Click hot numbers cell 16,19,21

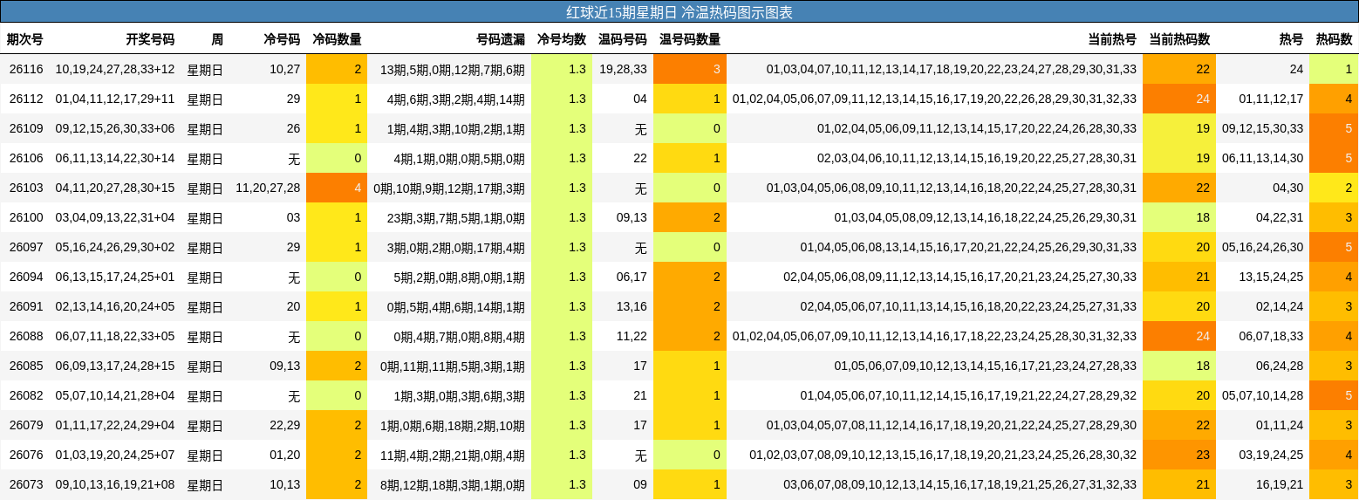point(1280,484)
